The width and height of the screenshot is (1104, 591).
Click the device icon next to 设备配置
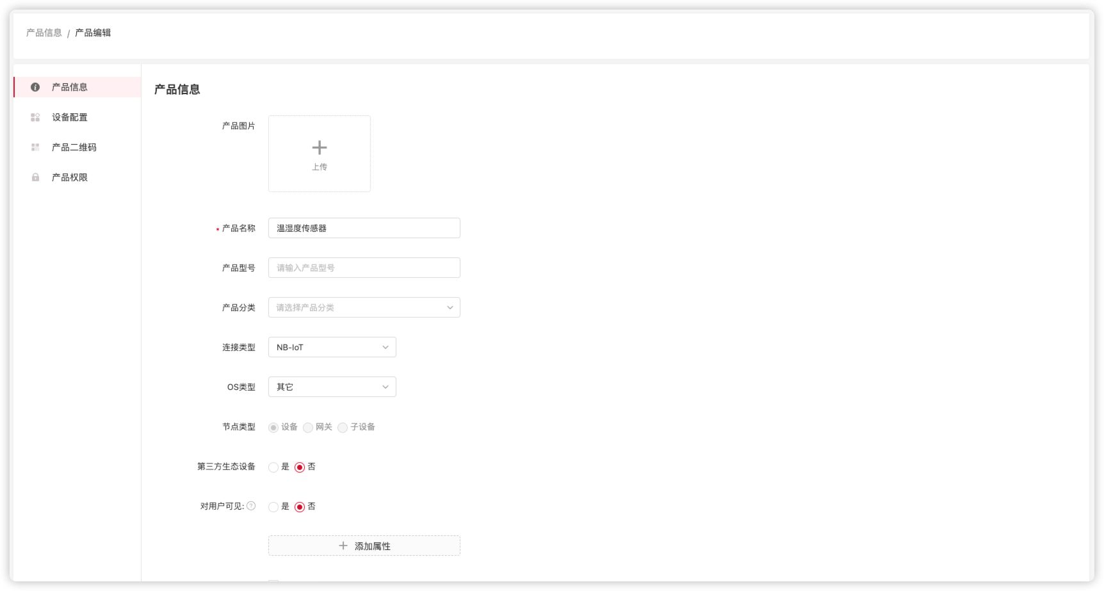[35, 117]
